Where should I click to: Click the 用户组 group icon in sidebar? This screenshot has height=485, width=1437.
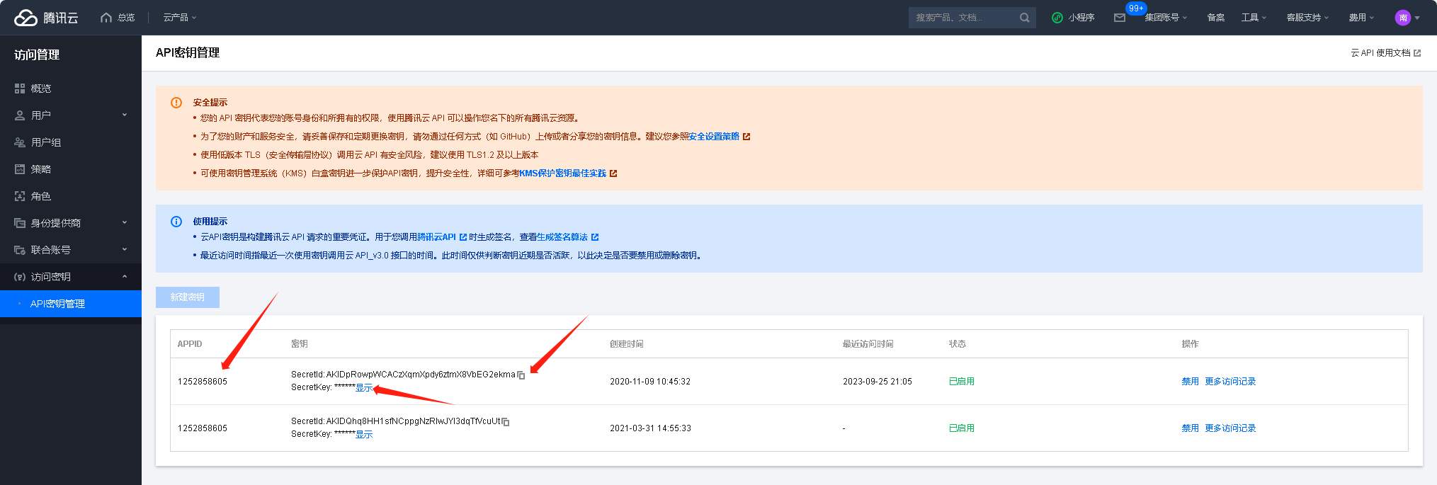tap(20, 142)
